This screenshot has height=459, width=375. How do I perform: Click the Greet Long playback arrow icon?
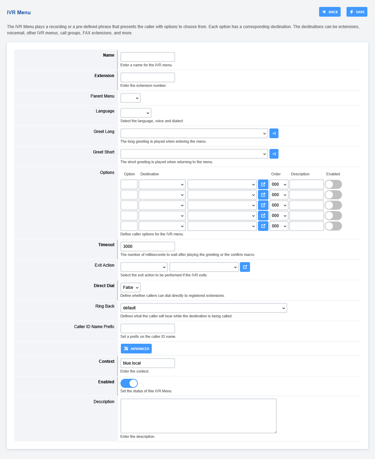tap(274, 133)
